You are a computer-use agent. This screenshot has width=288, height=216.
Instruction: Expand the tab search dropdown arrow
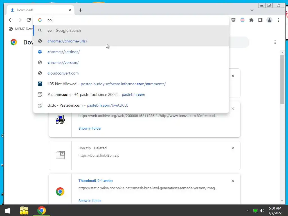click(x=252, y=10)
